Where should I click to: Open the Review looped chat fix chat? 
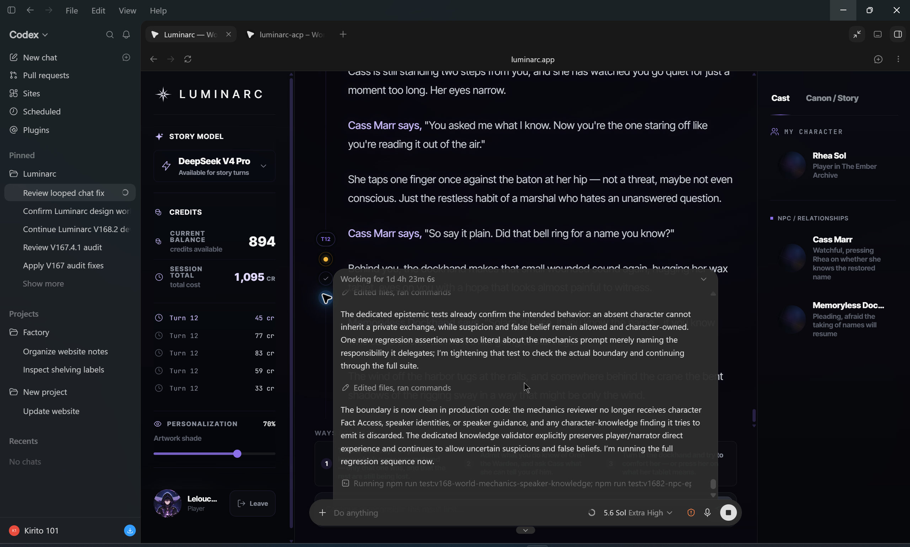coord(70,193)
